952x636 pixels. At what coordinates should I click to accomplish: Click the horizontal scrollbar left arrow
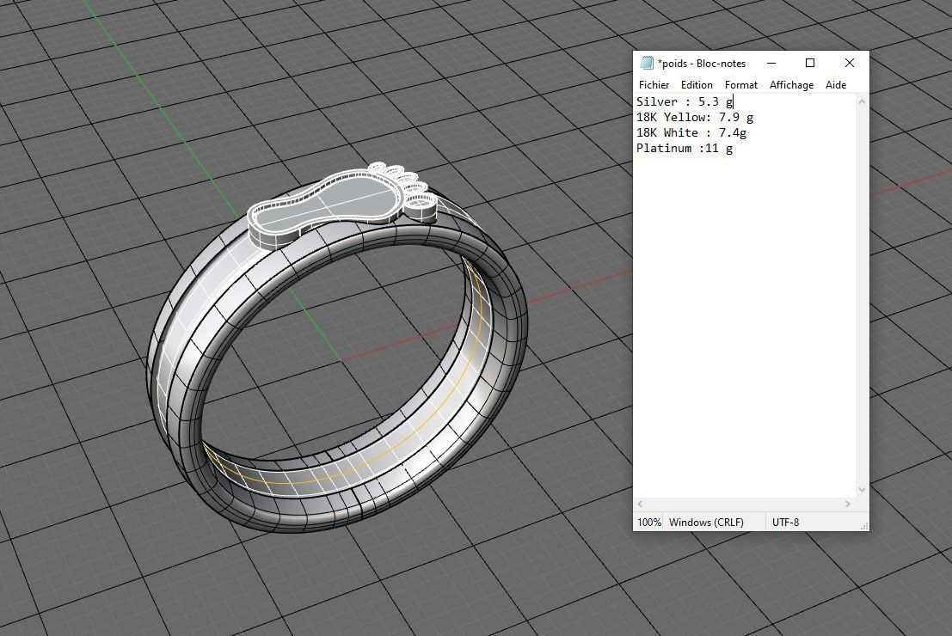click(640, 504)
